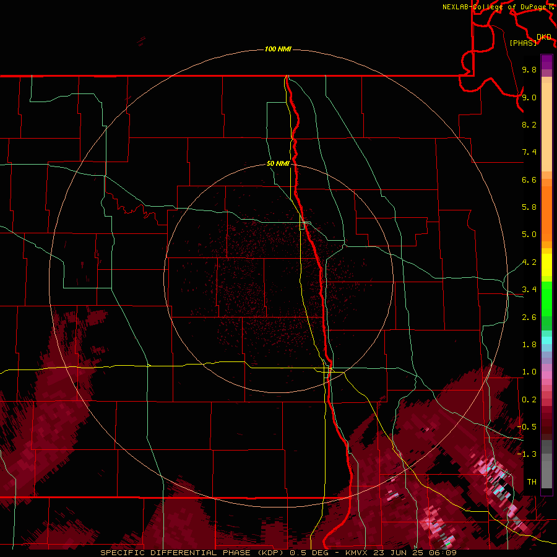Click the gray swatch beside the TH label
The height and width of the screenshot is (557, 557).
click(546, 476)
